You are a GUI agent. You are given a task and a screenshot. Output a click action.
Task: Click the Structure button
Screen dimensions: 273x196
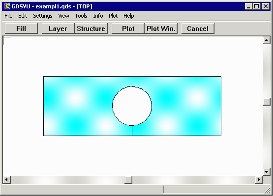click(91, 28)
